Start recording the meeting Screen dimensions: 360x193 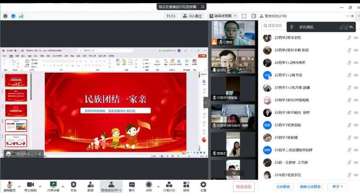point(149,184)
